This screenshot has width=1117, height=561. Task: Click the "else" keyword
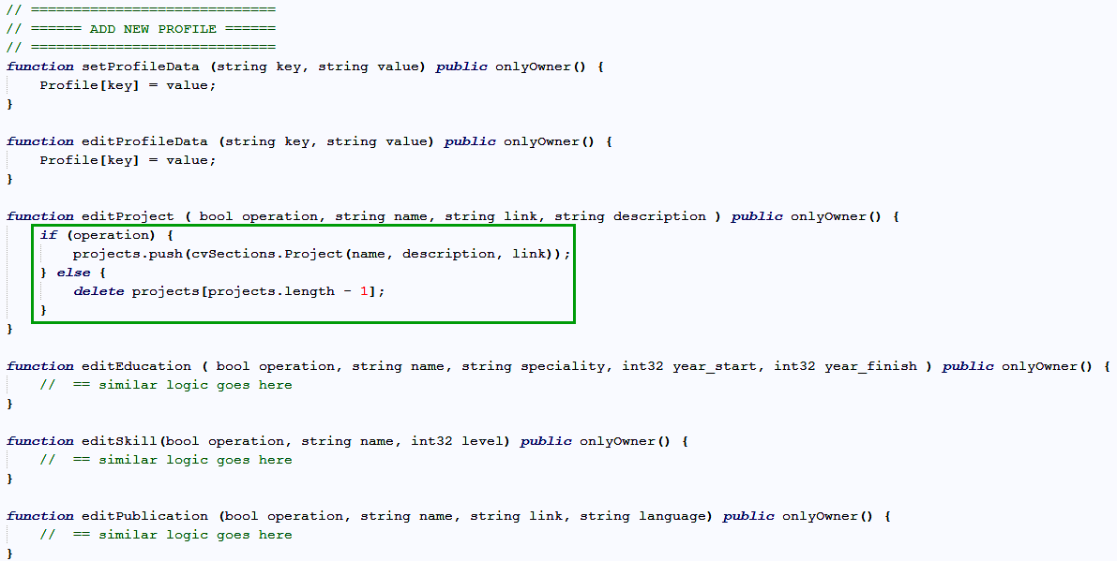73,273
